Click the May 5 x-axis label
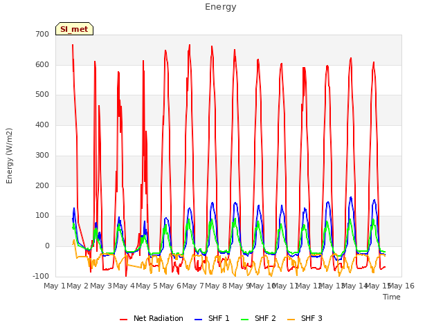This screenshot has width=443, height=332. tap(147, 286)
